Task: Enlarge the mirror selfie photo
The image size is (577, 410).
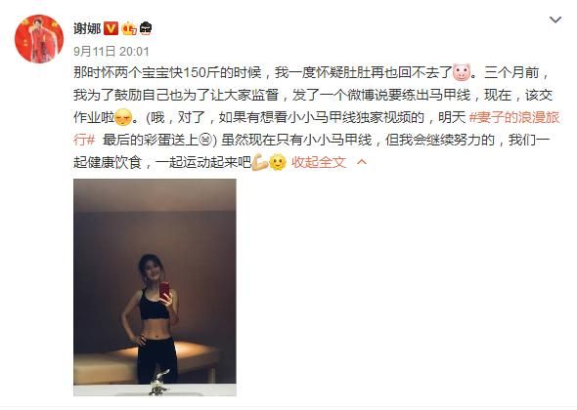Action: coord(155,288)
